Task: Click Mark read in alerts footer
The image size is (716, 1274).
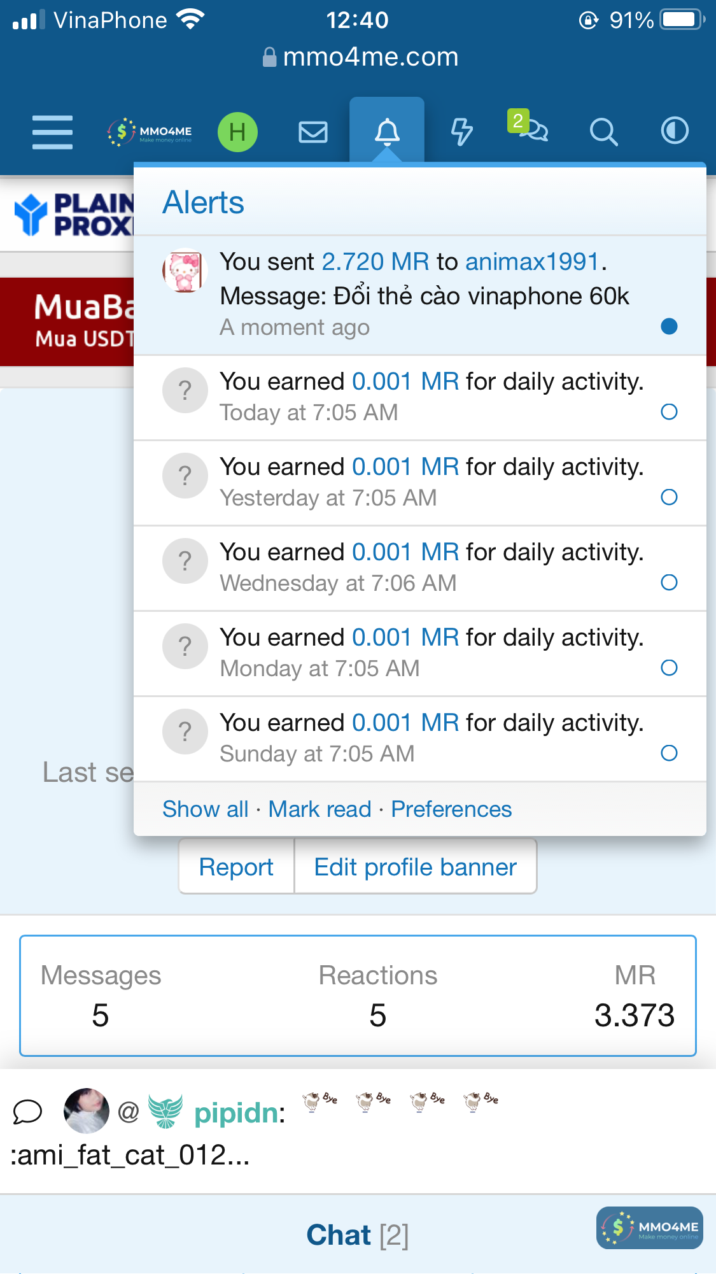Action: (x=319, y=809)
